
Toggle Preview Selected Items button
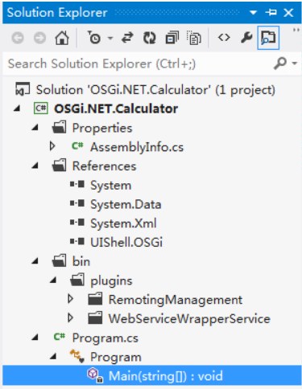pos(268,38)
